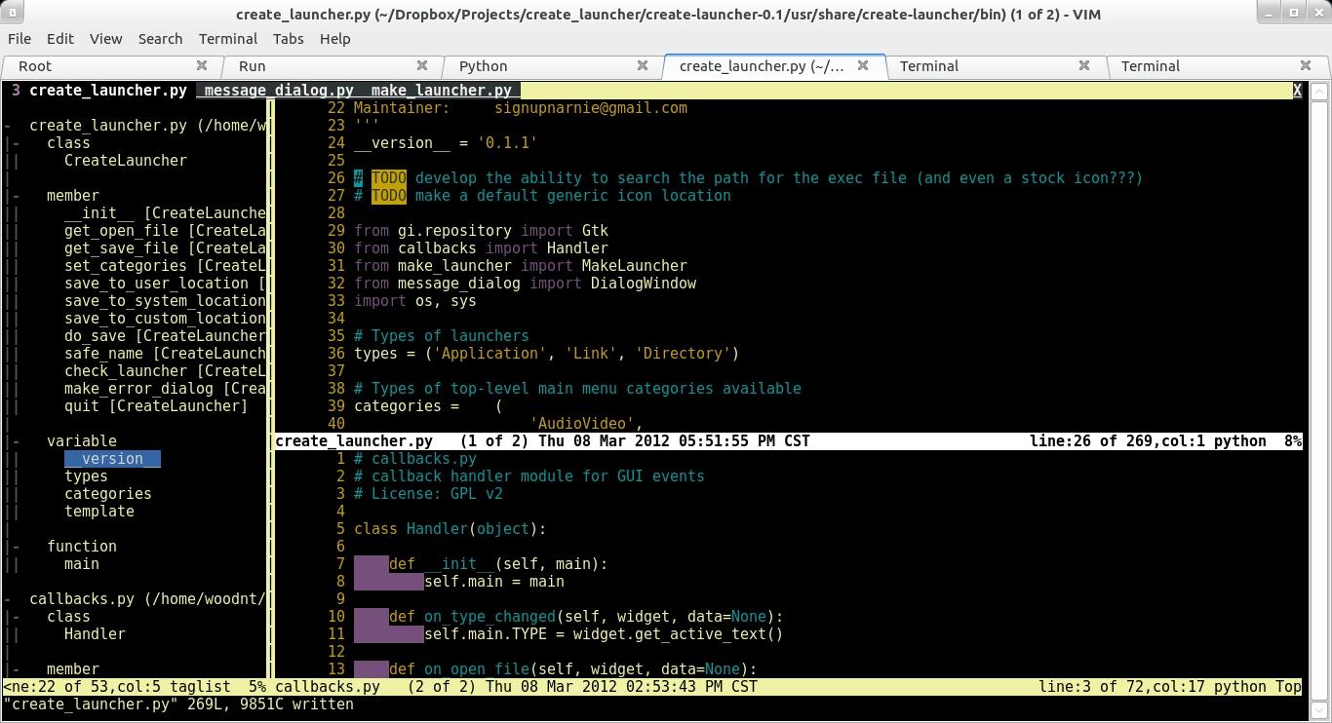Click the terminal scrollbar down arrow
The image size is (1332, 723).
(1318, 709)
